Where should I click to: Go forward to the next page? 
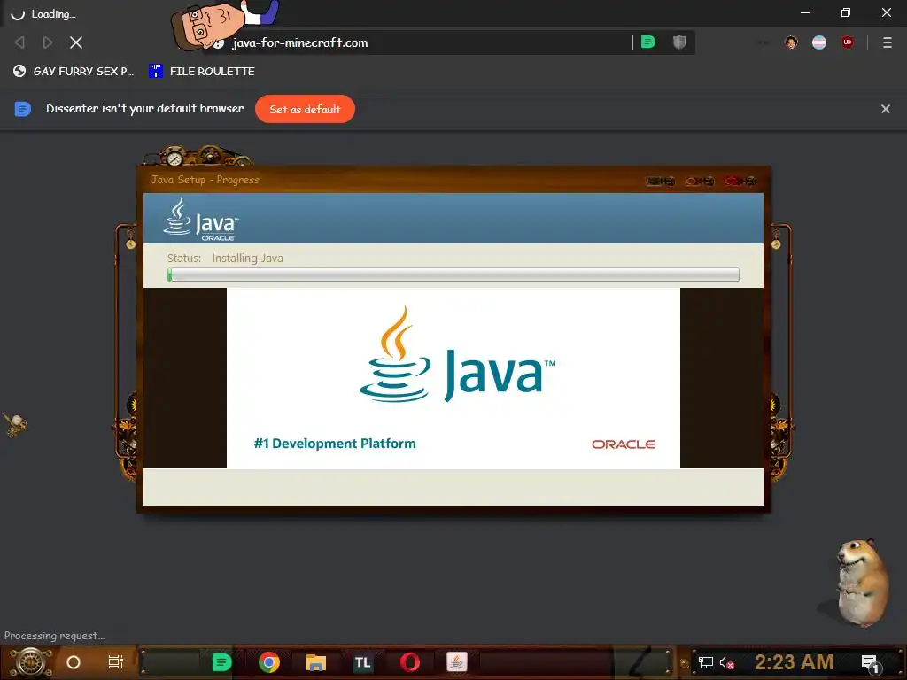(48, 42)
